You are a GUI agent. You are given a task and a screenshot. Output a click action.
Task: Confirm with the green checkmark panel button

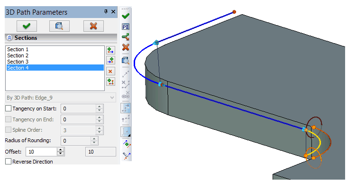27,26
